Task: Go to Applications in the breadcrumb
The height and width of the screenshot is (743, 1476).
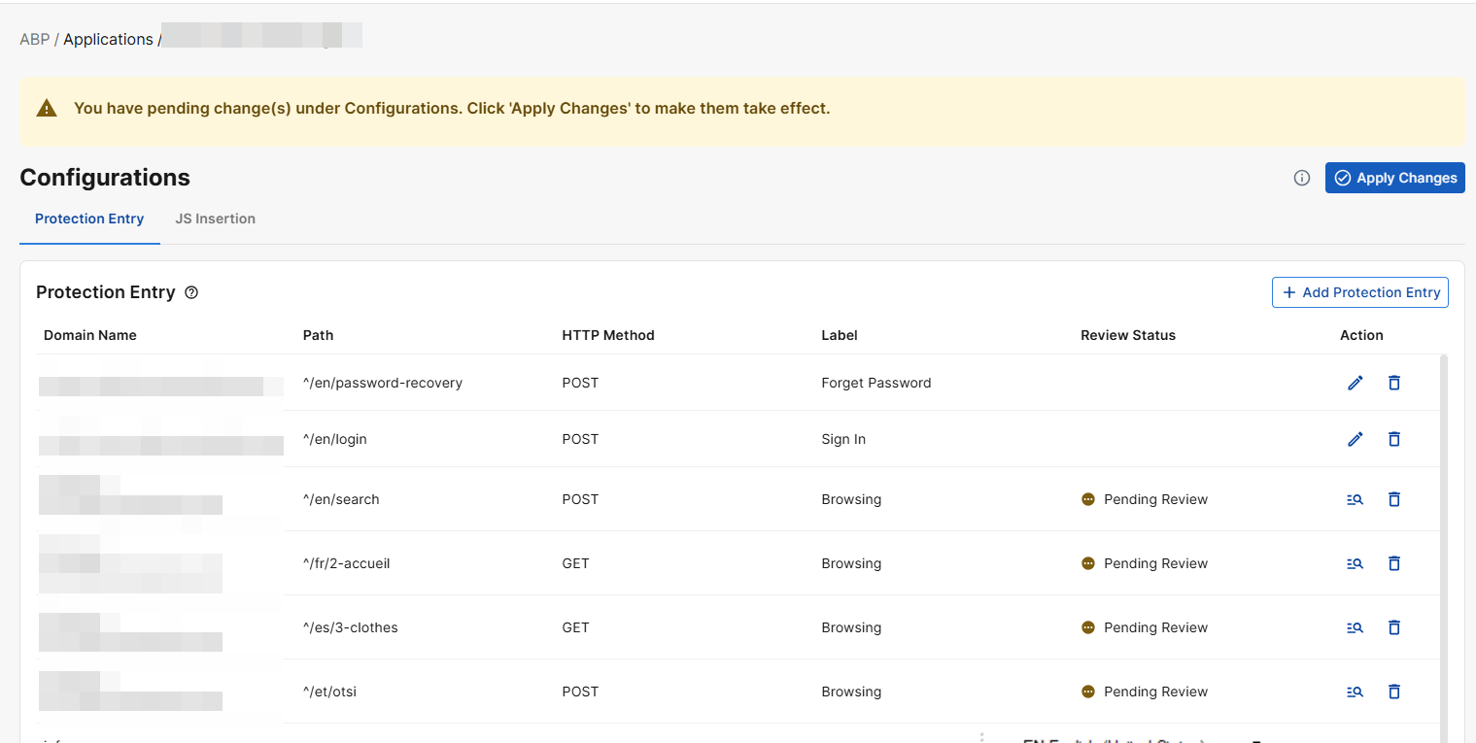Action: (108, 39)
